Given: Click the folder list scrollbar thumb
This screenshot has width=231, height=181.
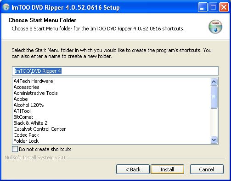Looking at the screenshot, I should pyautogui.click(x=214, y=97).
